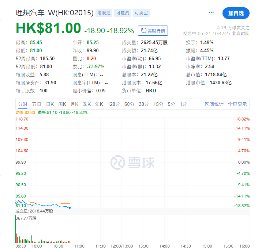The height and width of the screenshot is (249, 262).
Task: Click the 成交量: 2618.44万股 chart label
Action: point(34,211)
